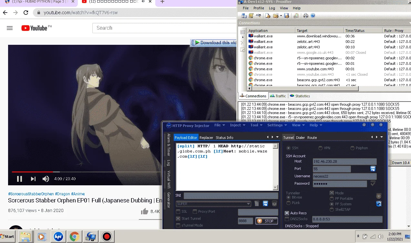
Task: Open Settings menu in HTTP Proxy Injector
Action: (277, 125)
